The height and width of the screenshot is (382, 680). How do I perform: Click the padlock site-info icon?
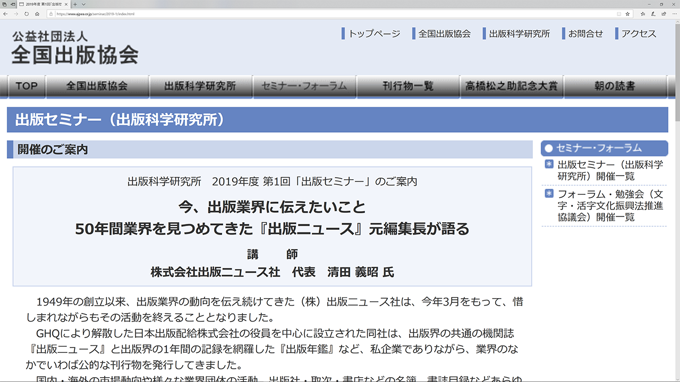tap(52, 14)
